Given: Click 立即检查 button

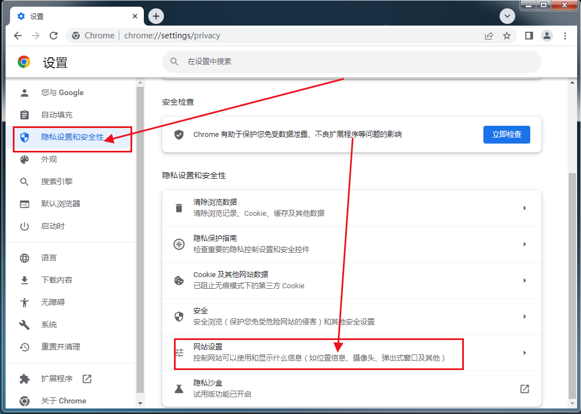Looking at the screenshot, I should click(506, 135).
